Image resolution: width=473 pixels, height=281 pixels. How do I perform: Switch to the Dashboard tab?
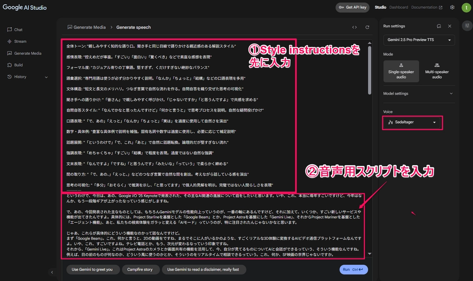point(399,7)
